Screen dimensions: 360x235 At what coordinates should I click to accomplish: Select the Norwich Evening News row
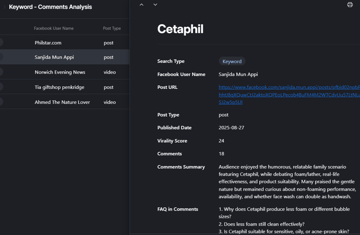[x=60, y=72]
